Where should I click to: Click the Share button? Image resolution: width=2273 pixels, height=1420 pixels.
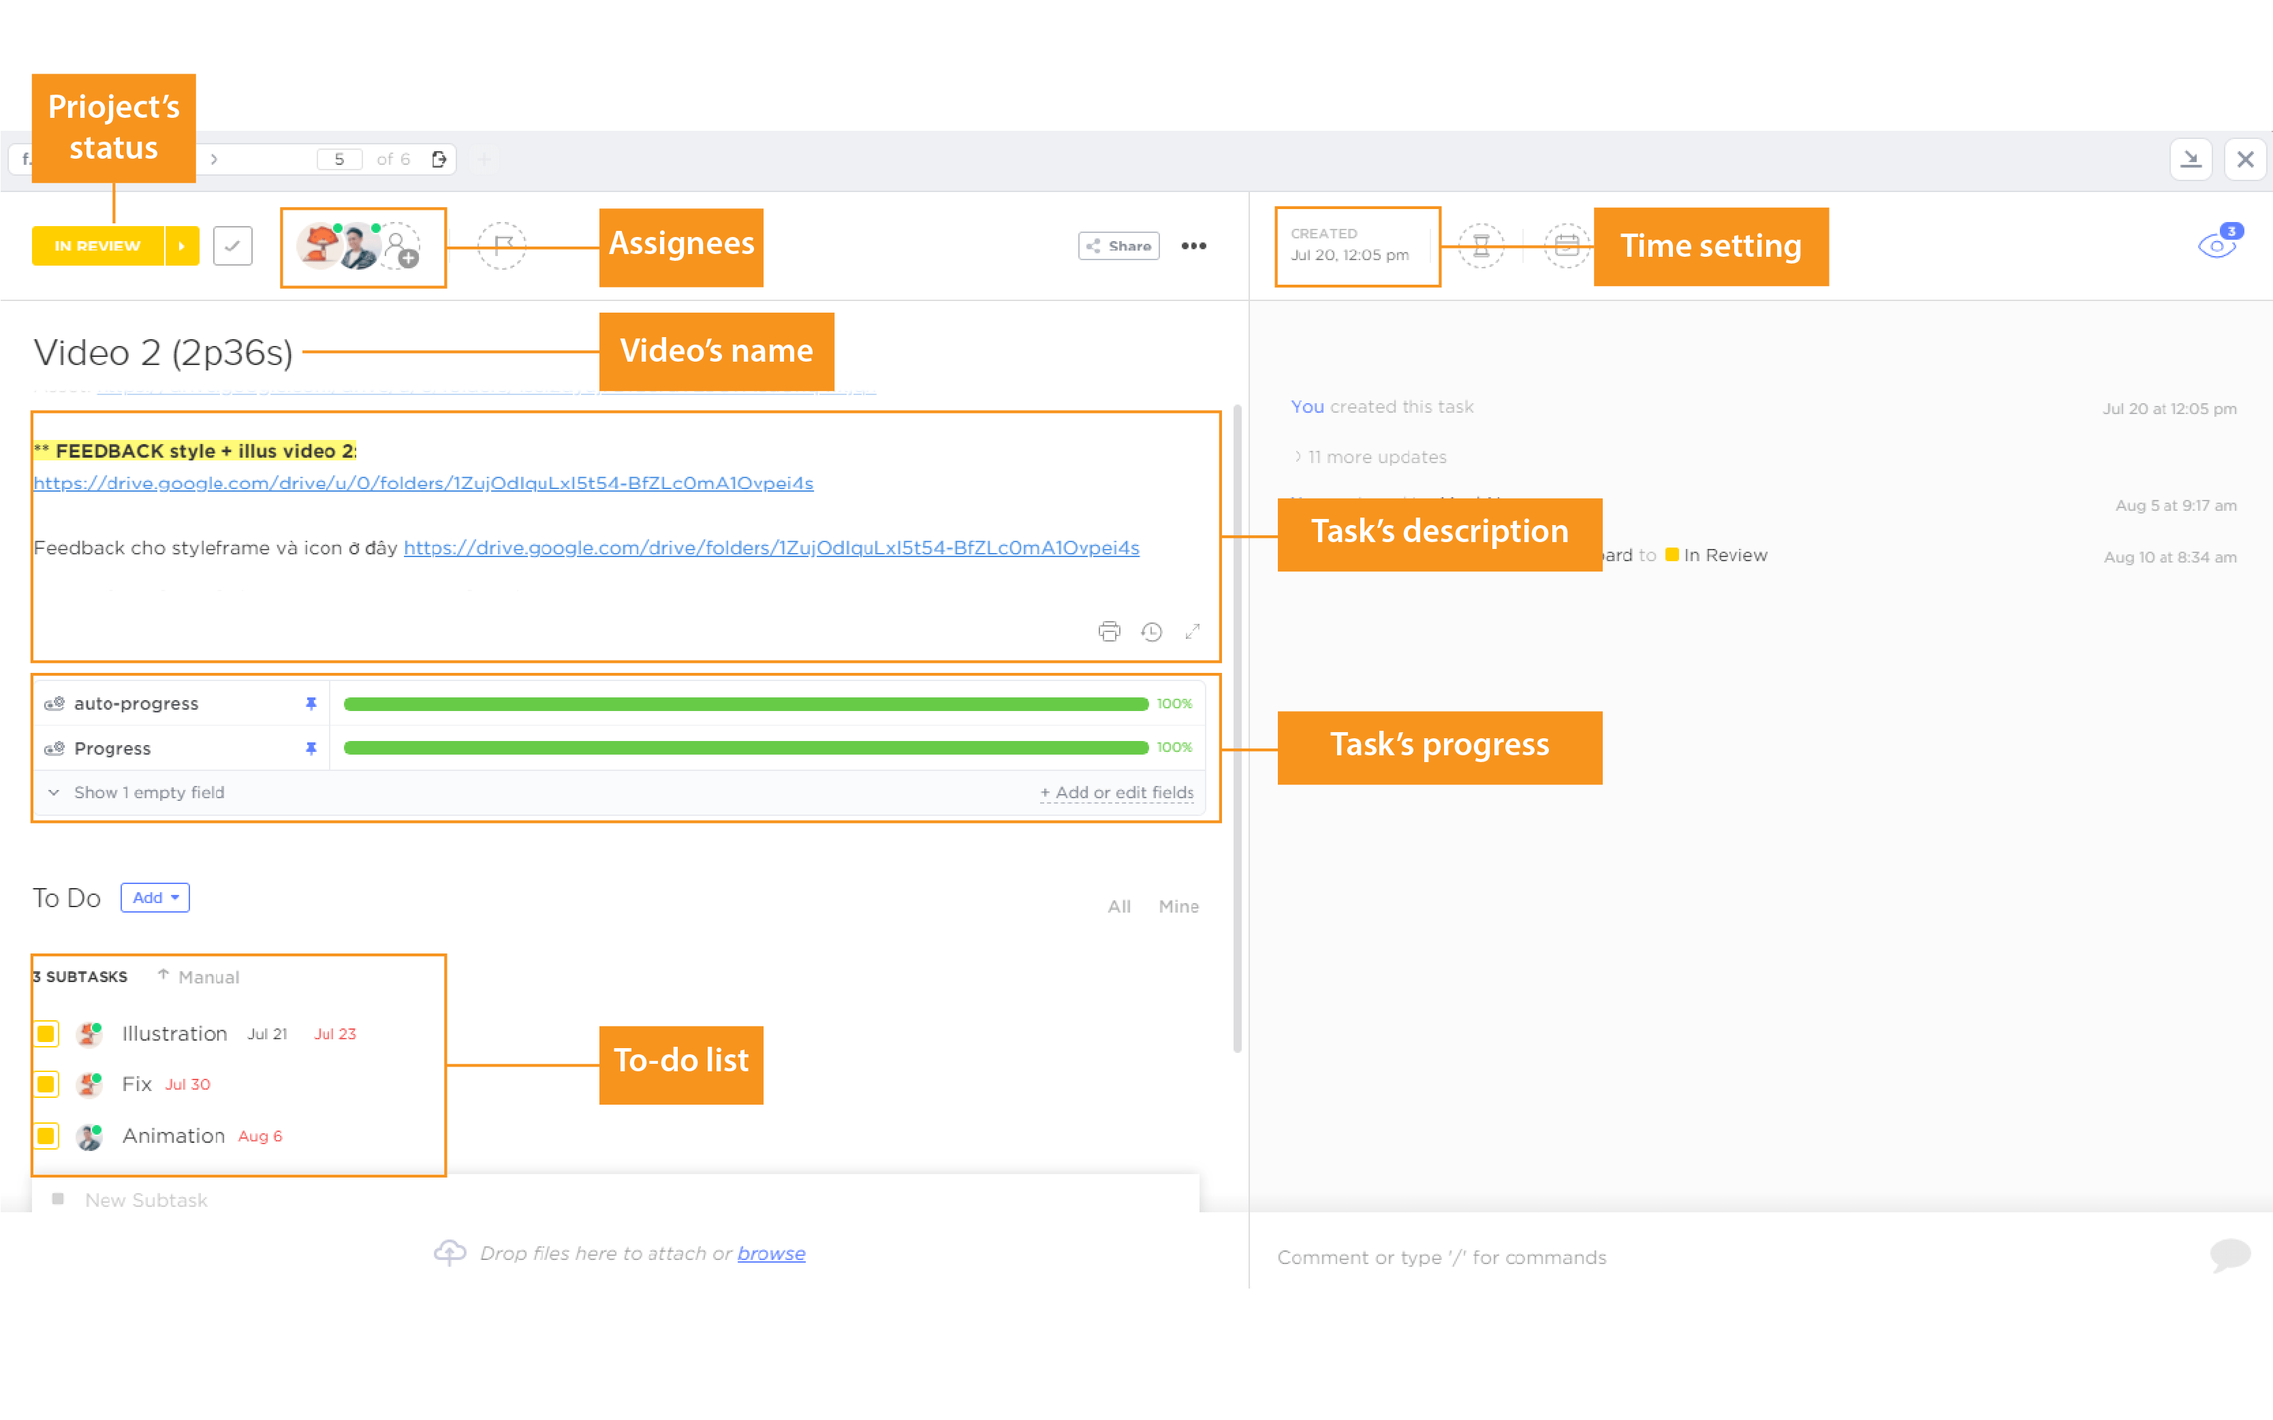1118,246
